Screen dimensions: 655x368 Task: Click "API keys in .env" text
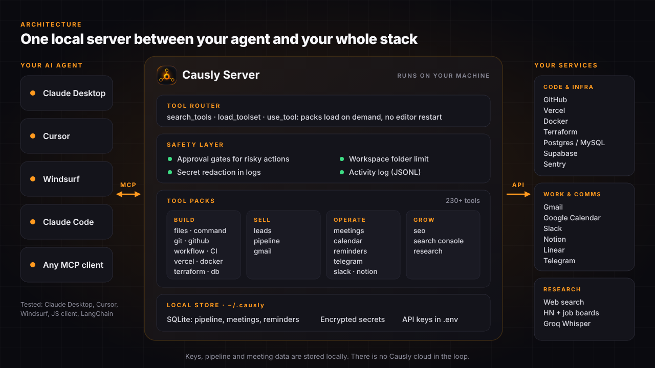point(430,319)
